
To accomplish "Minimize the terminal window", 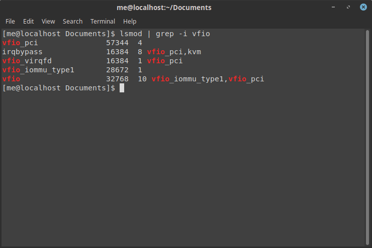I will [x=334, y=8].
